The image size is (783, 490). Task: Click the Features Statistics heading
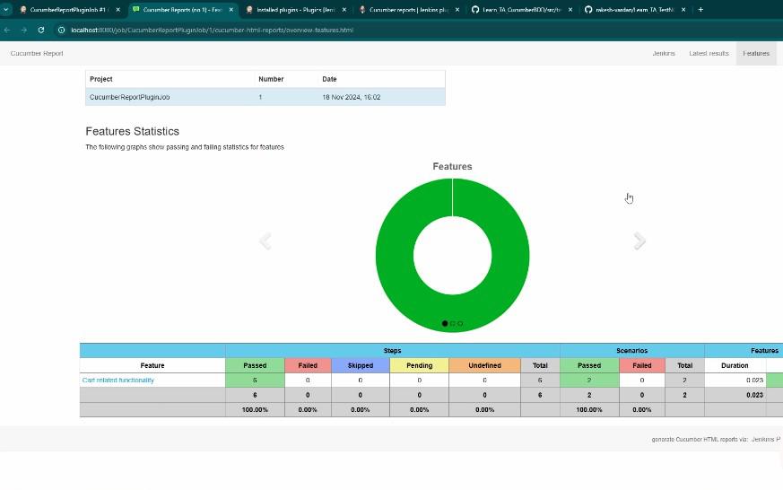tap(133, 131)
